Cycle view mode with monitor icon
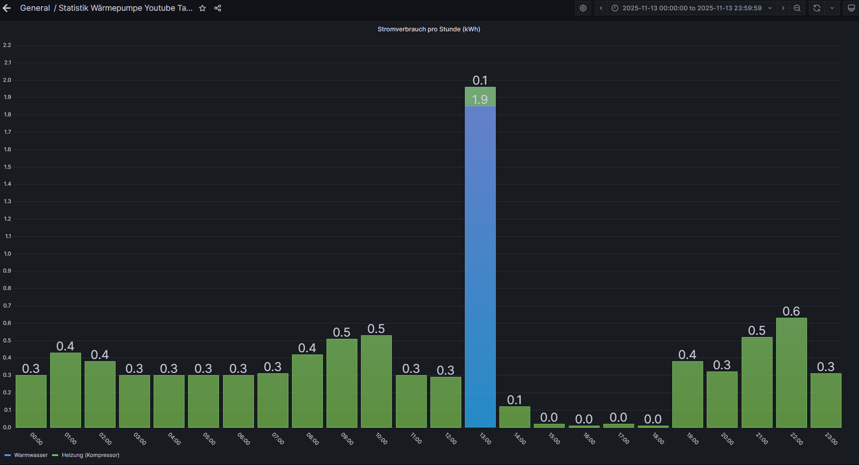 [x=851, y=8]
